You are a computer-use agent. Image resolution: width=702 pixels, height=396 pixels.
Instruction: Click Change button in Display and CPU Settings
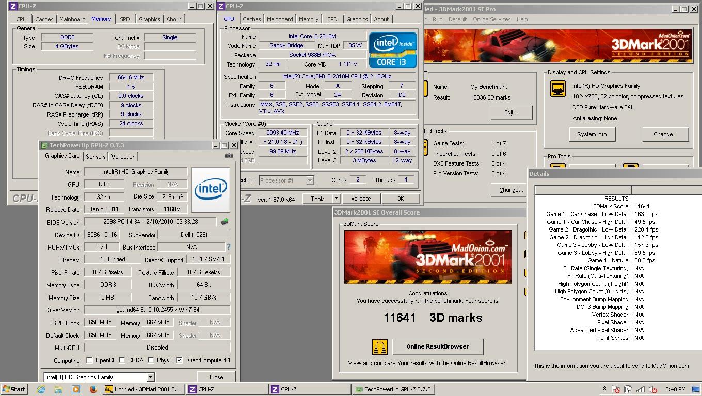665,134
